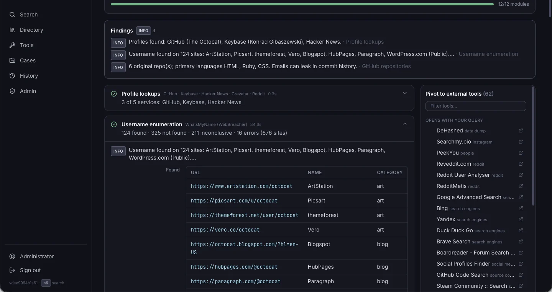Screen dimensions: 552x292
Task: Open the paragraph.com/@octocat URL
Action: [236, 281]
